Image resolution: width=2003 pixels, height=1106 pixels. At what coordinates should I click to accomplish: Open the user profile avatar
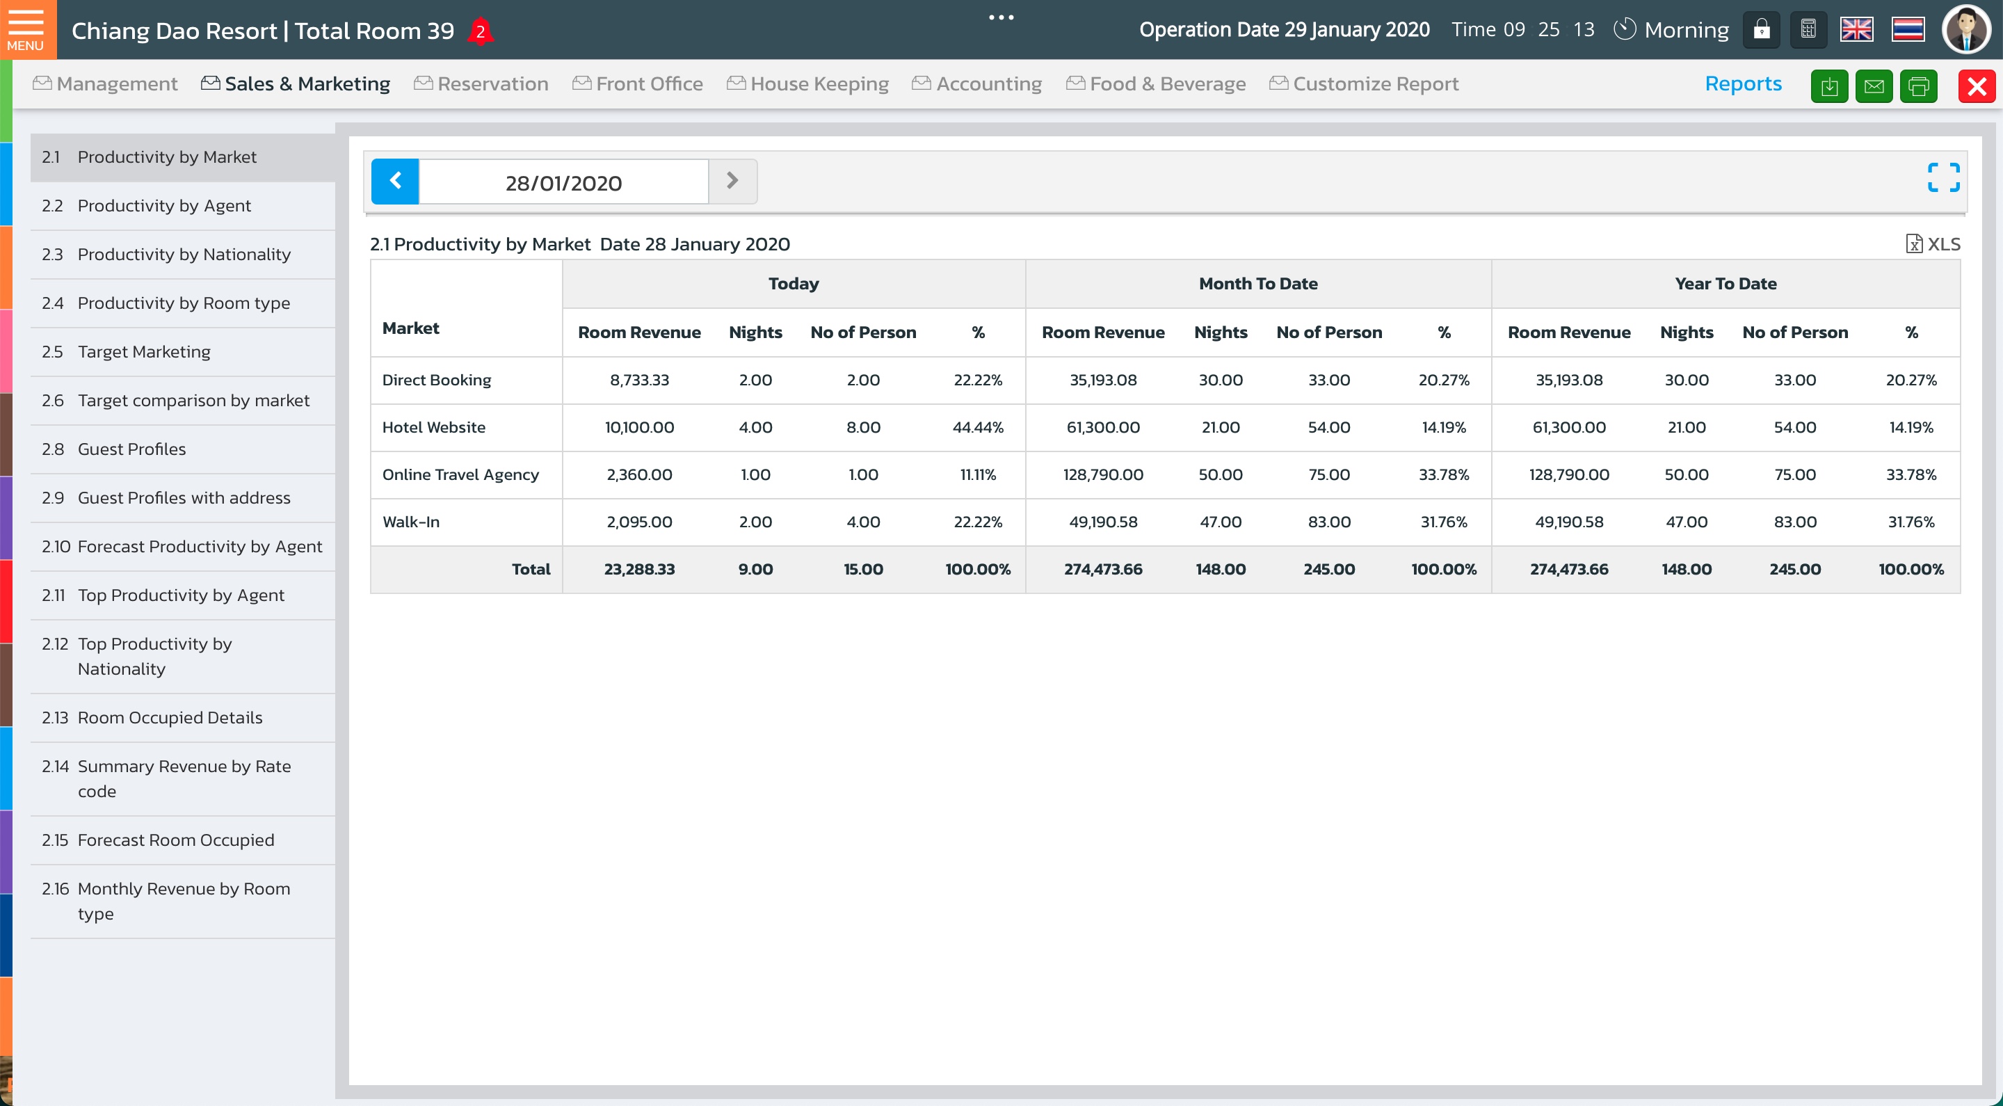(x=1966, y=31)
